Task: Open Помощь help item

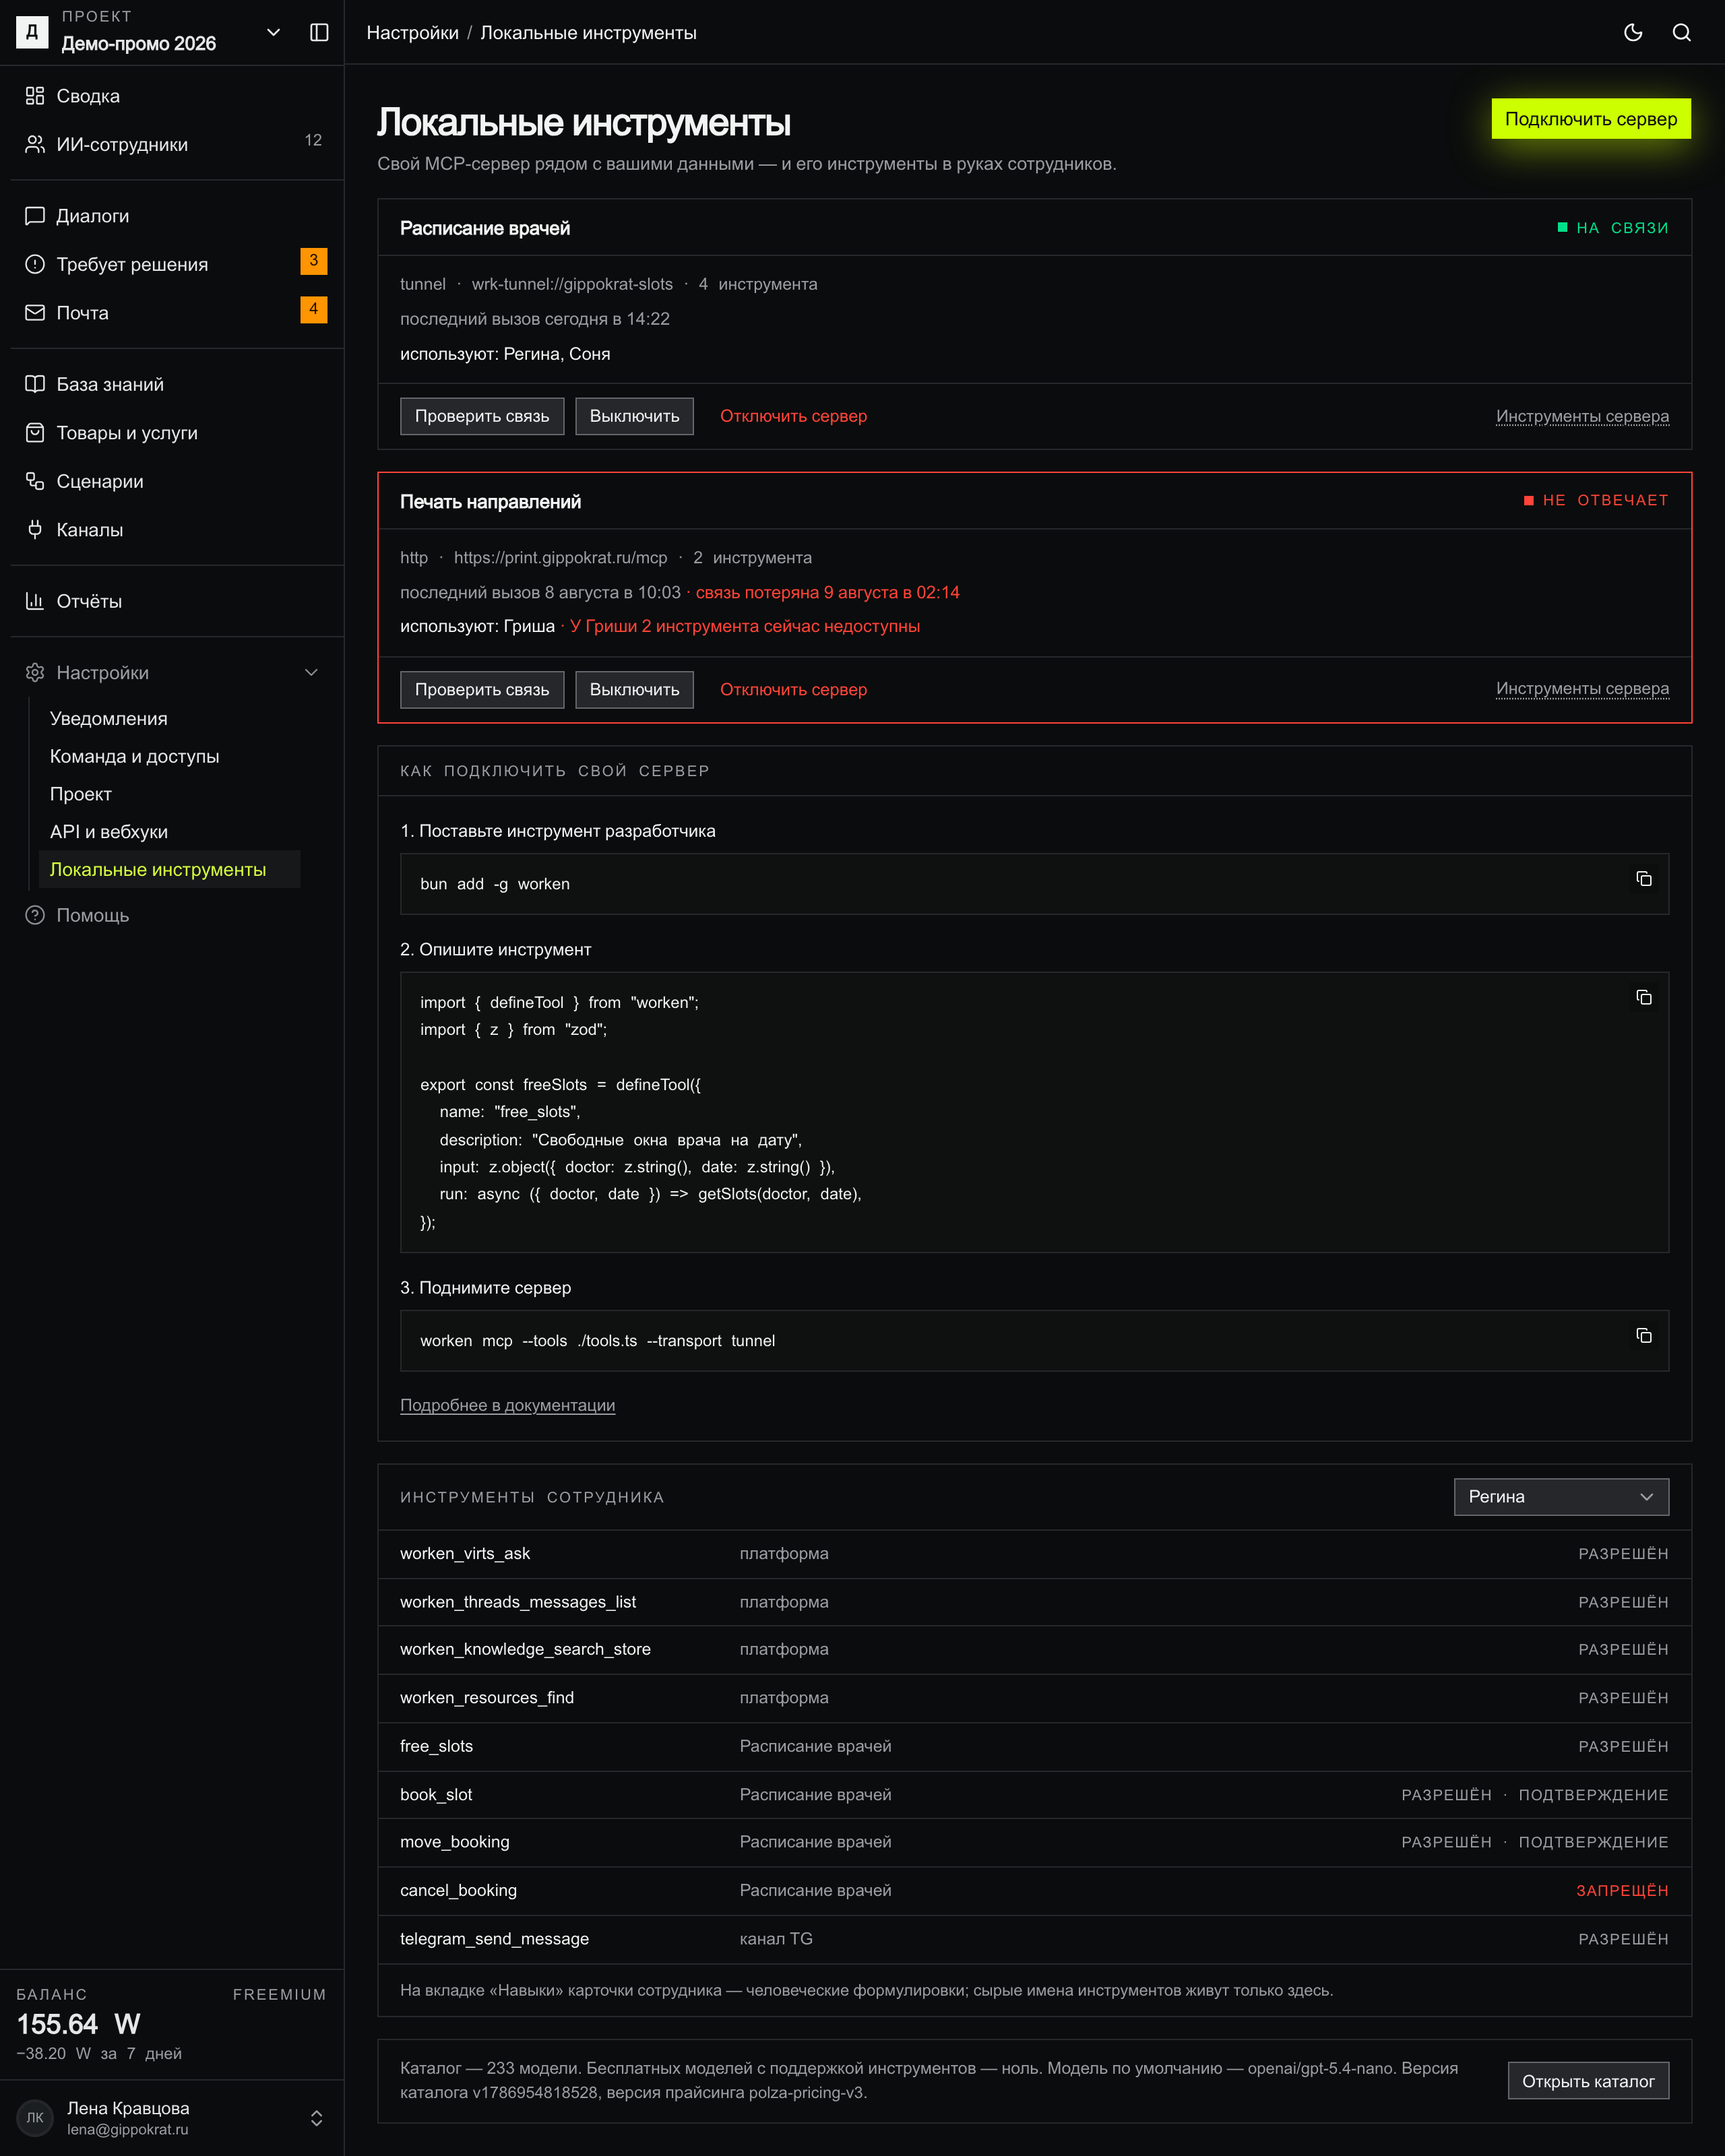Action: click(172, 915)
